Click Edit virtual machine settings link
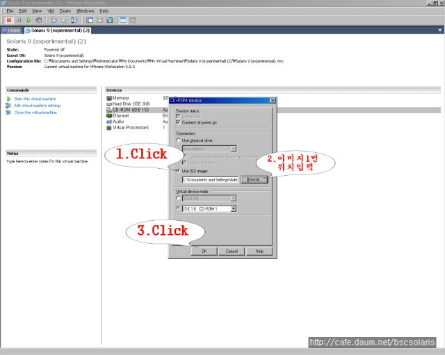Viewport: 445px width, 355px height. [38, 106]
